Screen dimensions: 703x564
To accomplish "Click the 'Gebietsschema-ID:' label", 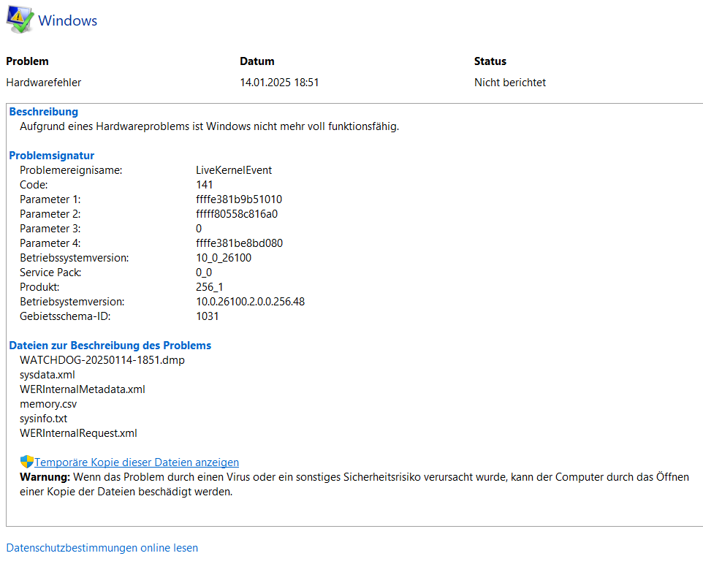I will (x=65, y=316).
